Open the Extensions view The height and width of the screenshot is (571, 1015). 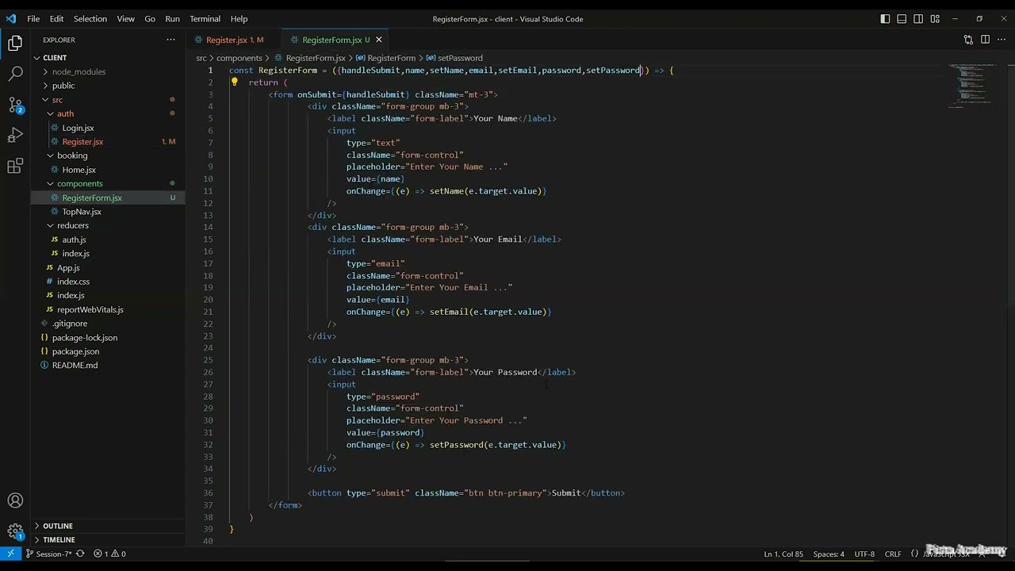pyautogui.click(x=15, y=167)
